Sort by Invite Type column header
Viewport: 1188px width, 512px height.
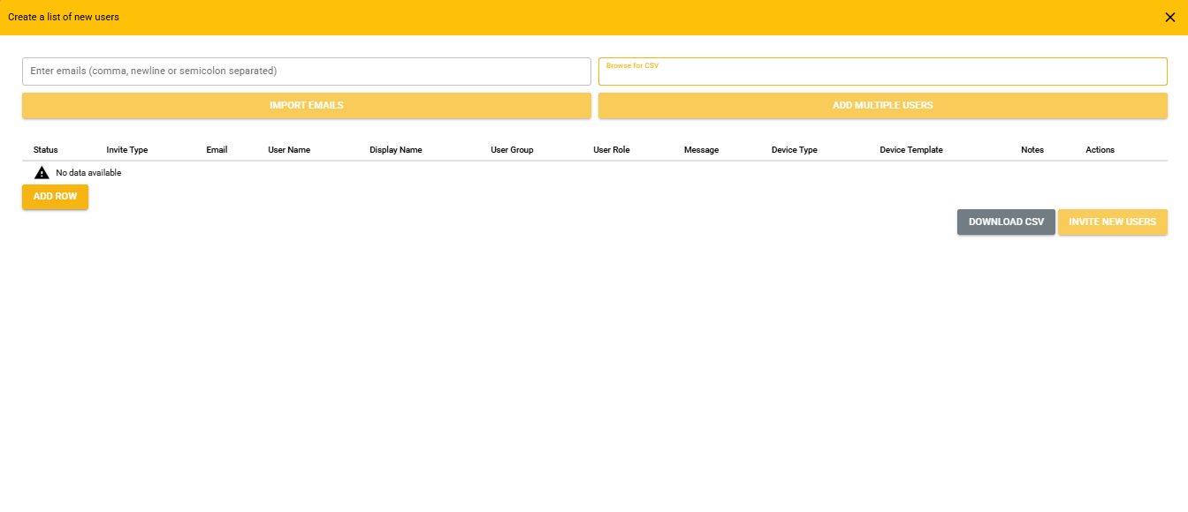pyautogui.click(x=127, y=150)
